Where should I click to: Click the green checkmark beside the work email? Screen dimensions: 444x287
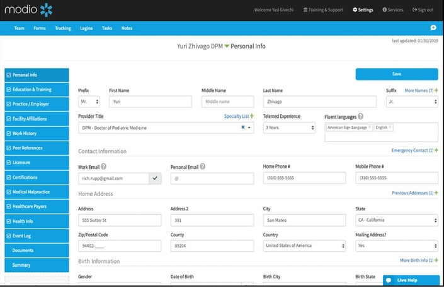point(155,178)
